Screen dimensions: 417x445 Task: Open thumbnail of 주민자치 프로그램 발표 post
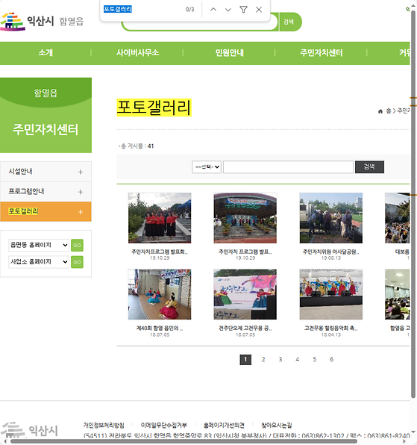pyautogui.click(x=245, y=218)
